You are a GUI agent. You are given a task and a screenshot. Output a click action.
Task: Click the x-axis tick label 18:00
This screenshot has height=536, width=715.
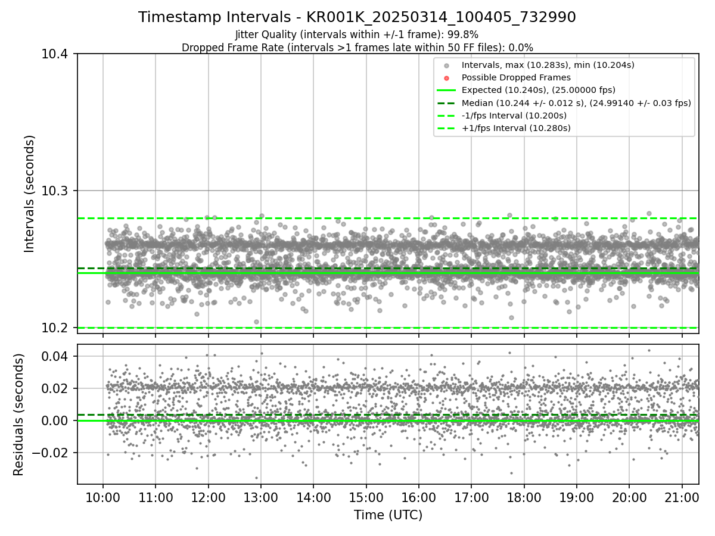524,497
